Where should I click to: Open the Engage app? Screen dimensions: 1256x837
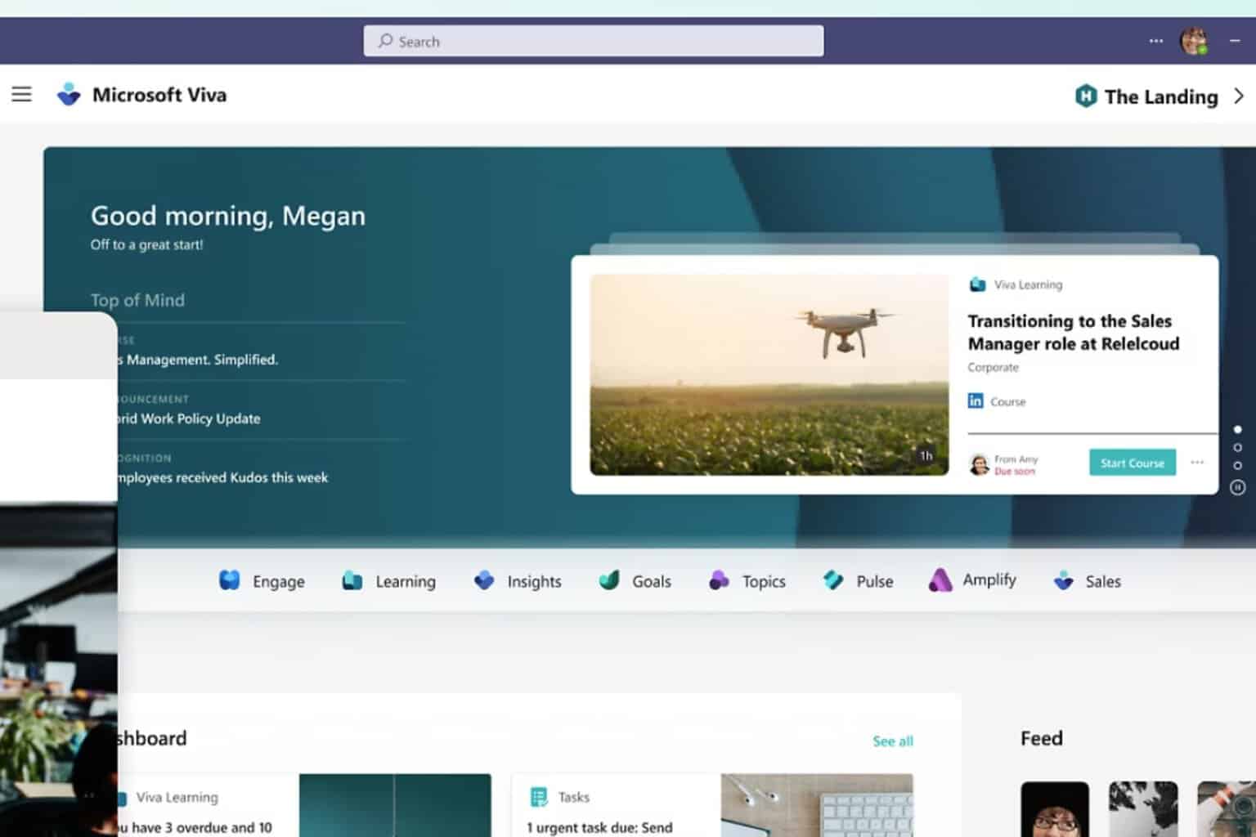point(262,581)
